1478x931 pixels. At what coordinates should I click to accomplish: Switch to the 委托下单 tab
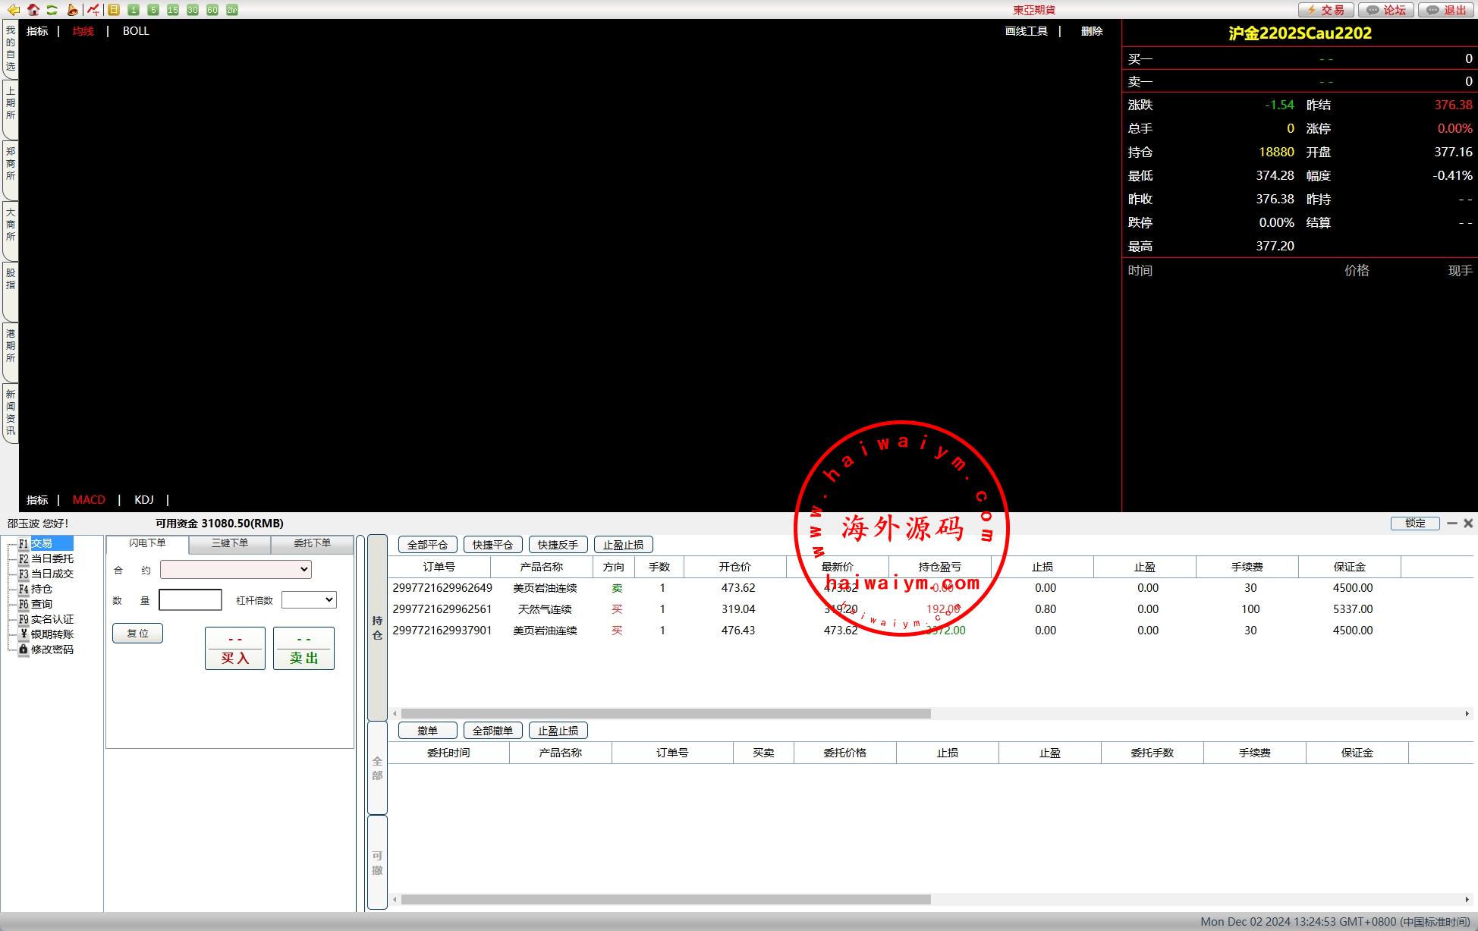coord(312,543)
